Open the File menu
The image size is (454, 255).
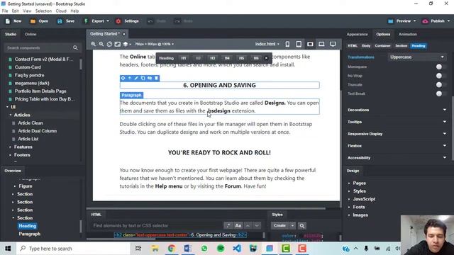click(5, 11)
